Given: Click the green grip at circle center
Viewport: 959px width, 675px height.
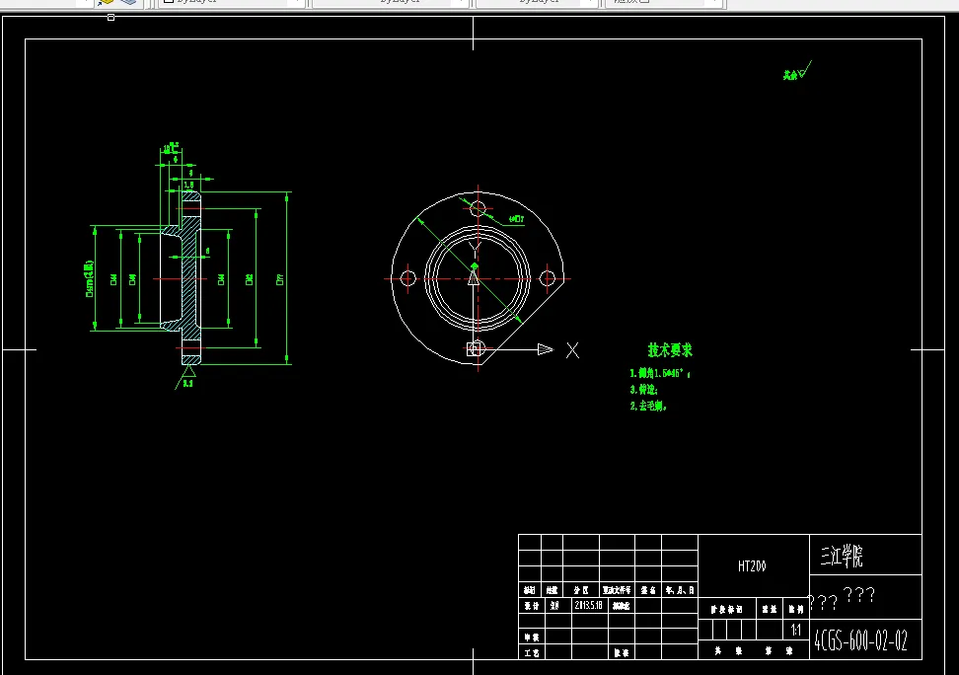Looking at the screenshot, I should [474, 265].
